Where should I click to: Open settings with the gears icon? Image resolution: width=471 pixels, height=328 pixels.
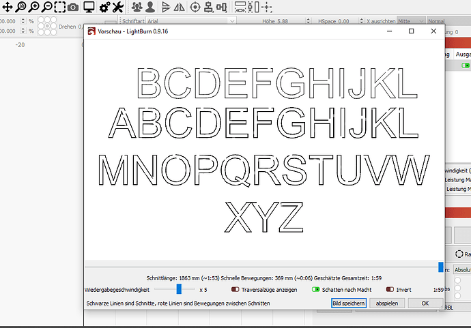pos(104,7)
